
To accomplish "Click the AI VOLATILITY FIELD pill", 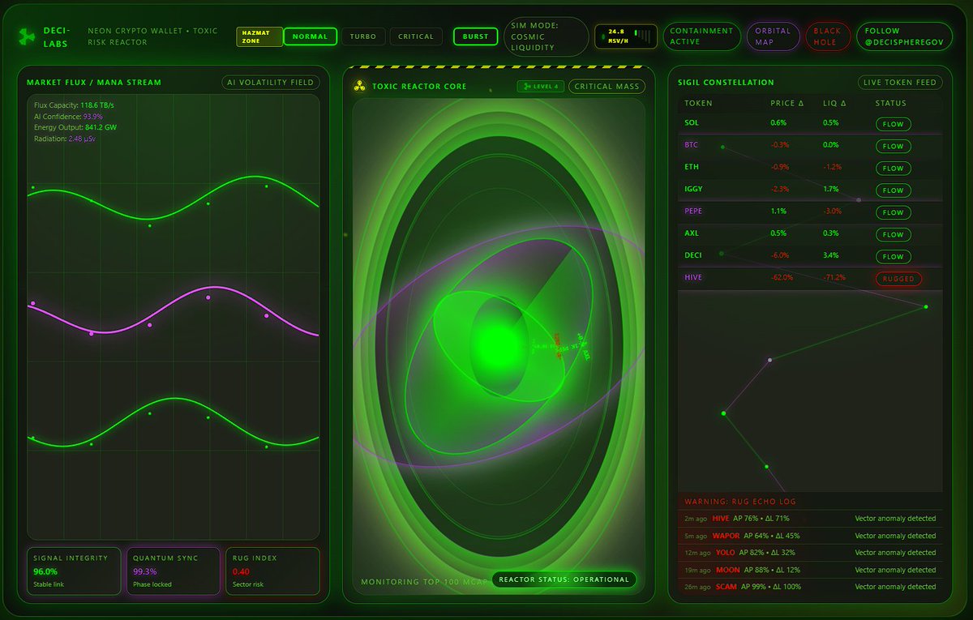I will click(x=271, y=82).
